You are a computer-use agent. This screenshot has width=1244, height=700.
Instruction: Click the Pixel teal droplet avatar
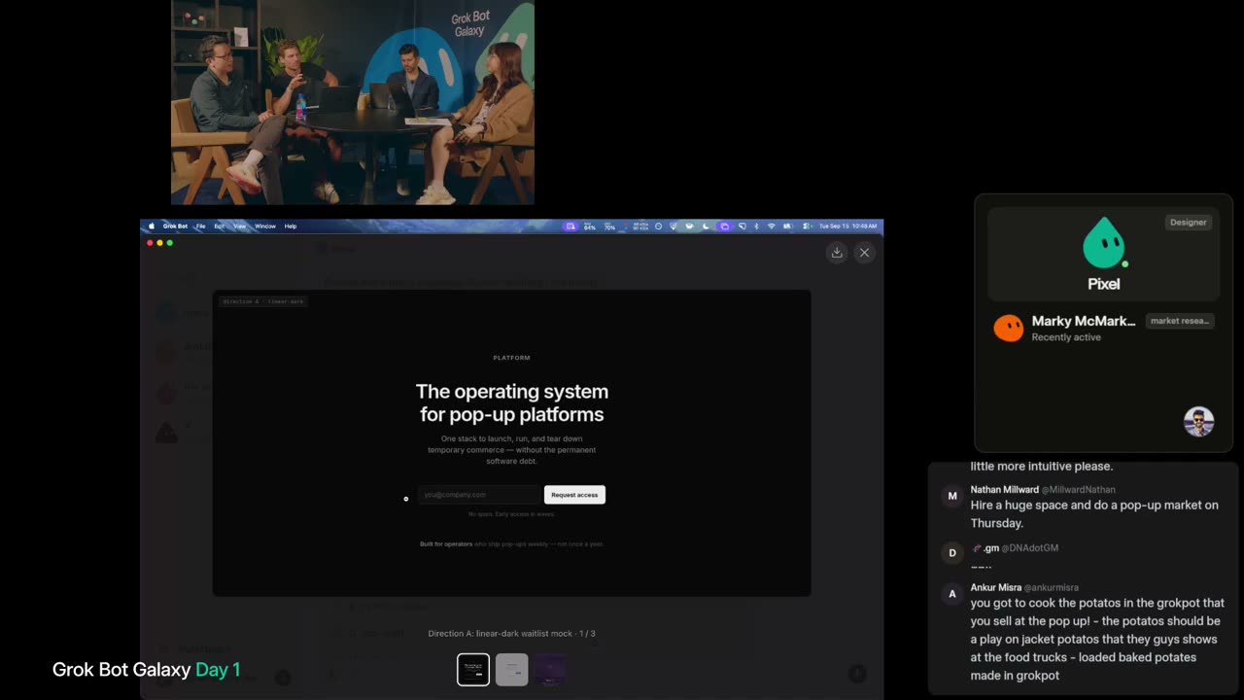[1103, 243]
